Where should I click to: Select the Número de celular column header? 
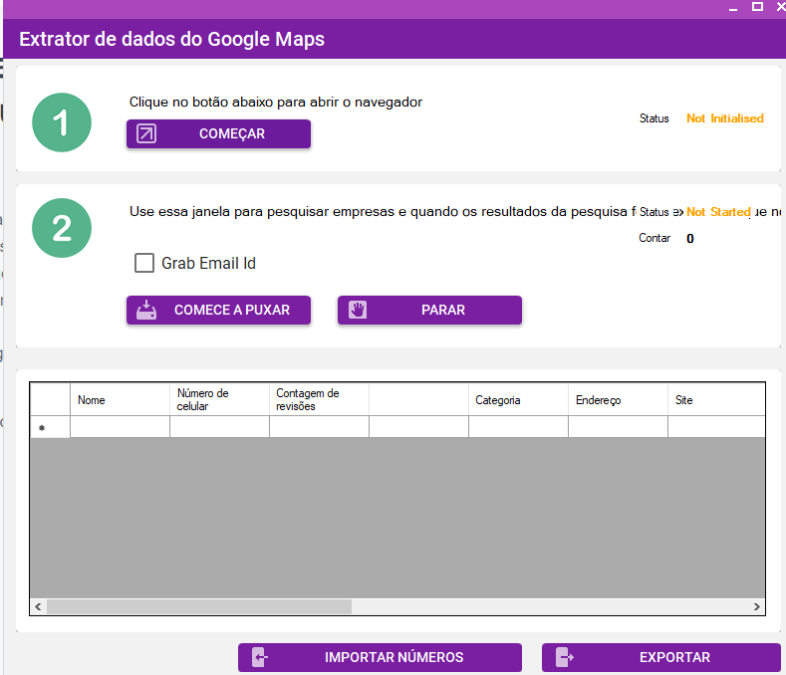(x=219, y=400)
